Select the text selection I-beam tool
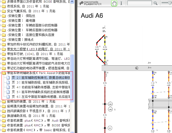The width and height of the screenshot is (172, 133). click(121, 3)
